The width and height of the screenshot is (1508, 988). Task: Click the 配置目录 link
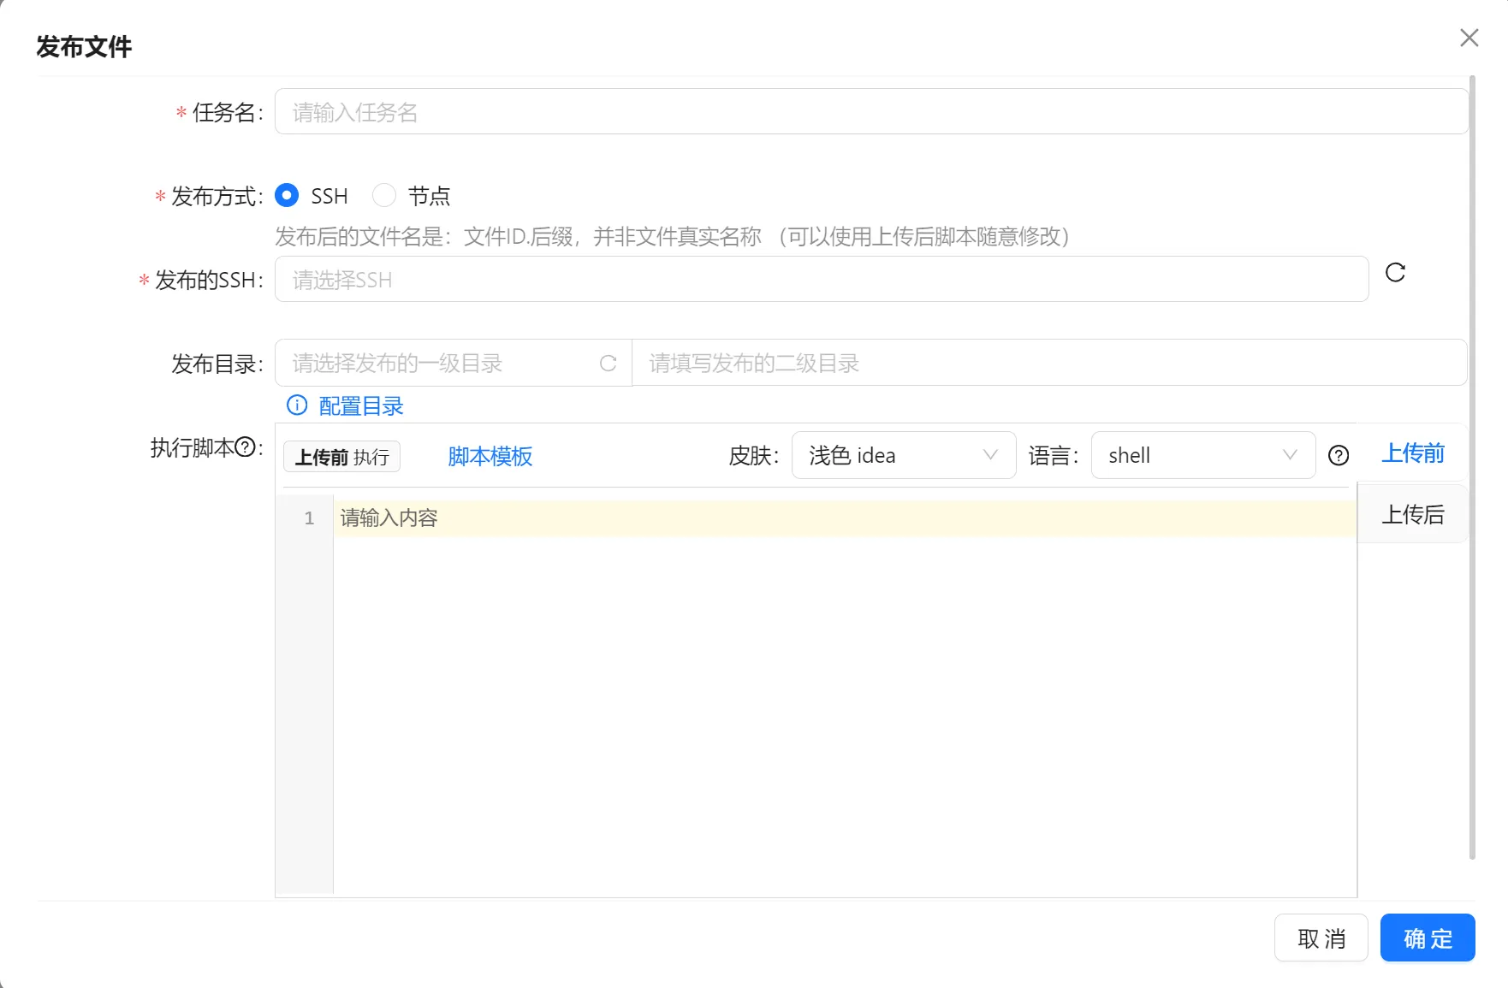click(x=360, y=406)
